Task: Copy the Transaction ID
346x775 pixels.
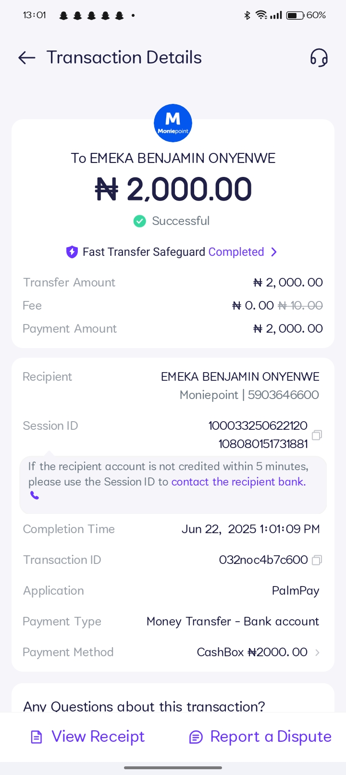Action: 317,560
